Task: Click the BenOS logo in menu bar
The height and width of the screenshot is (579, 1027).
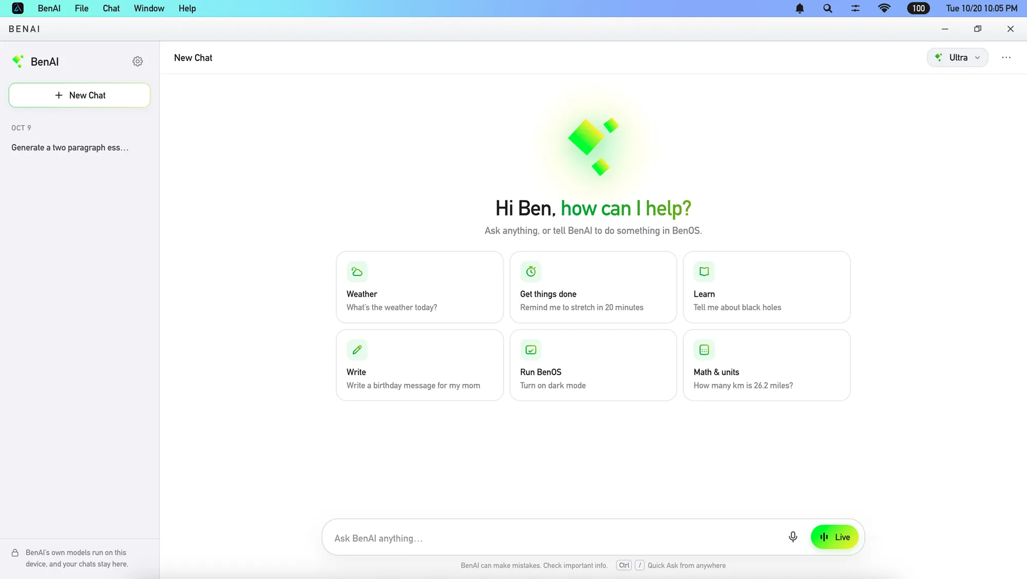Action: (x=17, y=8)
